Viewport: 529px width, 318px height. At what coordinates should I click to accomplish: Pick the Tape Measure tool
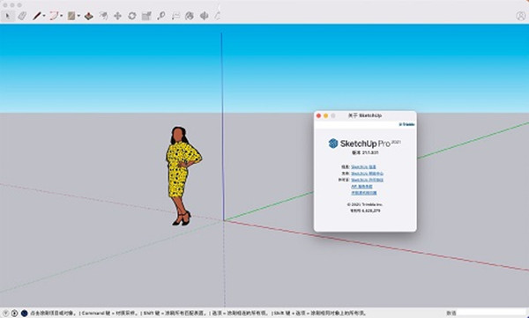pyautogui.click(x=161, y=16)
